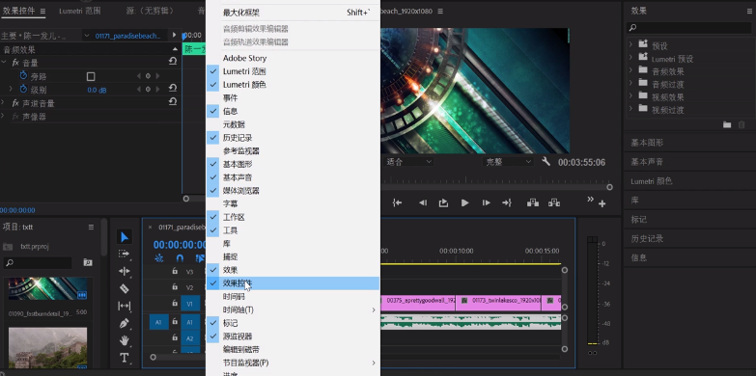This screenshot has width=756, height=376.
Task: Reset the 声道音量 effect
Action: click(x=173, y=102)
